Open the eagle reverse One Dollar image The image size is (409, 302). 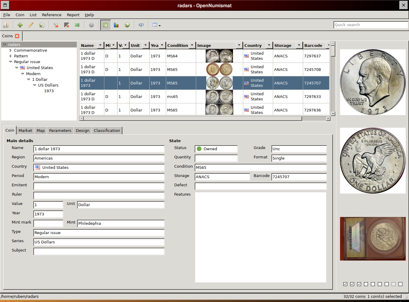(373, 160)
